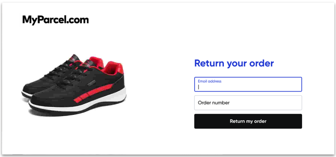
Task: Click the Order number input field
Action: click(x=248, y=103)
